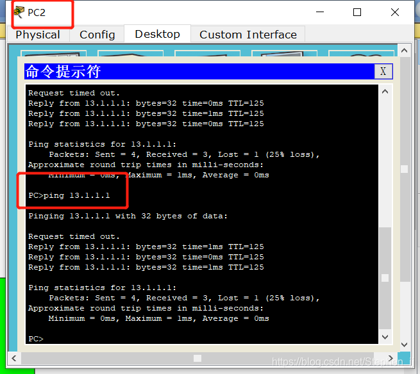Click horizontal scrollbar left arrow

tap(14, 358)
